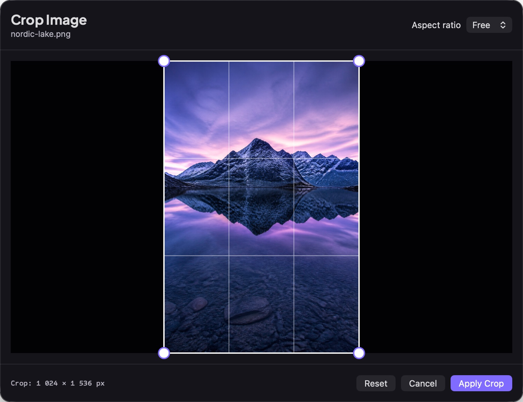Grab the top-right crop handle
523x402 pixels.
[x=359, y=61]
